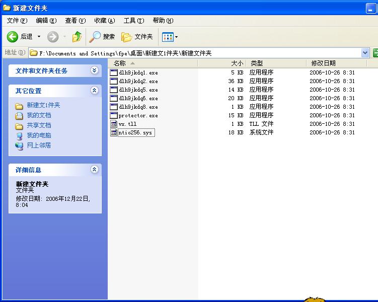Select ntio256.sys file icon
This screenshot has width=378, height=302.
[x=114, y=132]
